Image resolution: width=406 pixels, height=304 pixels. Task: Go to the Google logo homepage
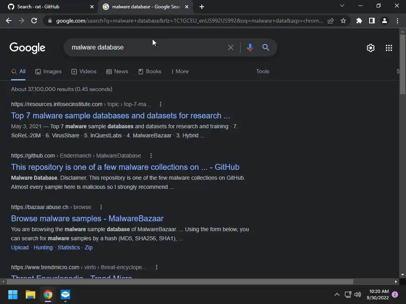tap(27, 48)
